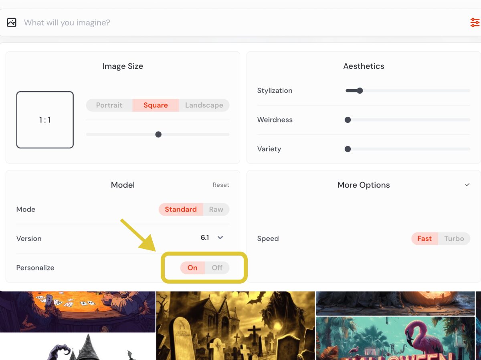Select Standard mode

coord(181,209)
